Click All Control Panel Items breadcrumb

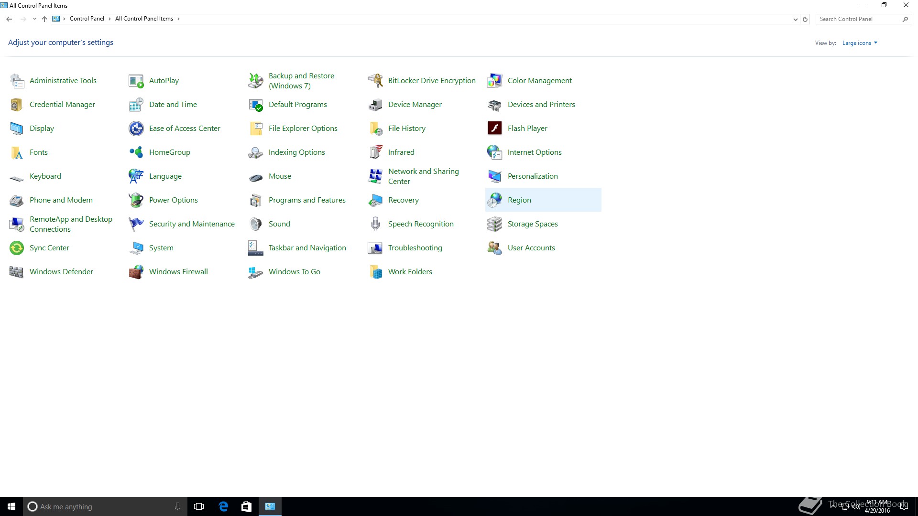point(144,19)
